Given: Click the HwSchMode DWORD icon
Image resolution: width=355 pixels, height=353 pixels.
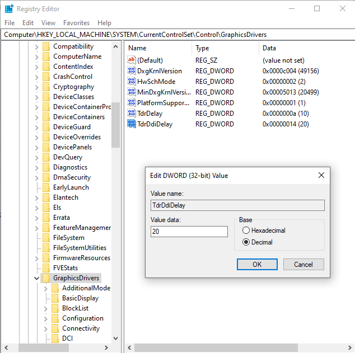Looking at the screenshot, I should point(132,81).
